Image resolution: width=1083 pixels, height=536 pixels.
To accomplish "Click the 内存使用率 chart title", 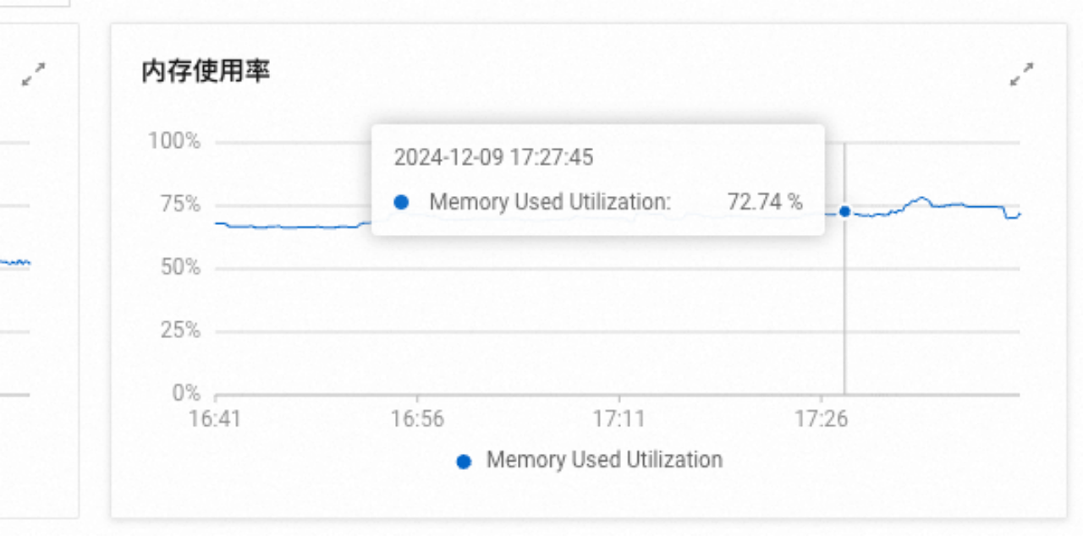I will [206, 72].
